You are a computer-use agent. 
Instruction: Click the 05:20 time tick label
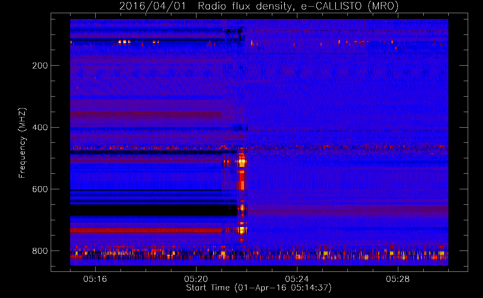[196, 279]
